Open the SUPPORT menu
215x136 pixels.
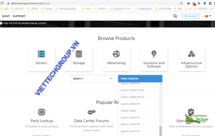(x=19, y=16)
